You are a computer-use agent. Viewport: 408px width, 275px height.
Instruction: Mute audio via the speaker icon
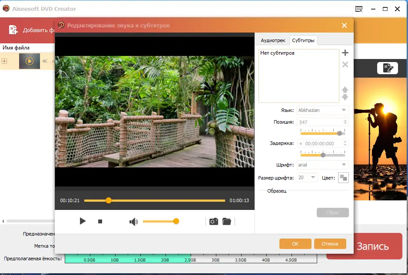pyautogui.click(x=133, y=222)
